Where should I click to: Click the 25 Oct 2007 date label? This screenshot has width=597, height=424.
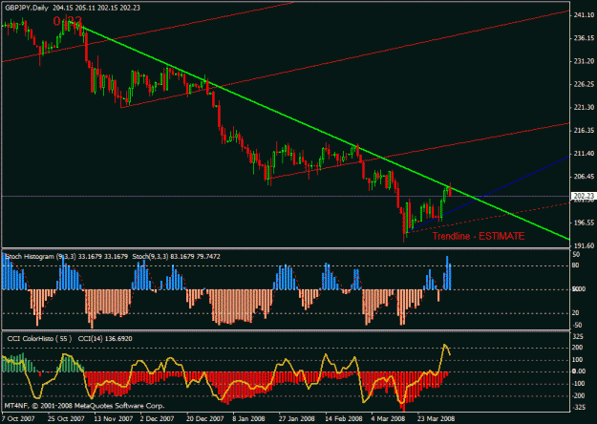click(x=66, y=418)
